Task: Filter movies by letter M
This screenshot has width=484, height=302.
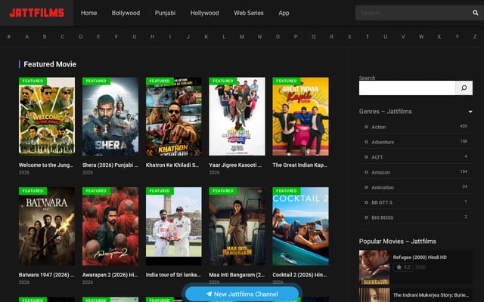Action: [242, 37]
